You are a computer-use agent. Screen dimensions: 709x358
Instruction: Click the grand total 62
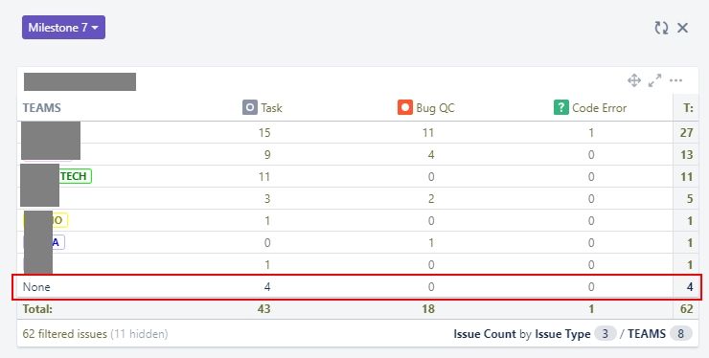[x=687, y=309]
